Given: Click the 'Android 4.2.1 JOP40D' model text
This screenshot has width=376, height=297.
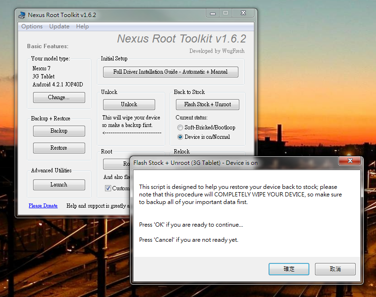Looking at the screenshot, I should click(x=58, y=85).
